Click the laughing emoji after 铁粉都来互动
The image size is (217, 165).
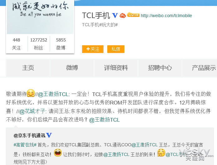point(58,153)
